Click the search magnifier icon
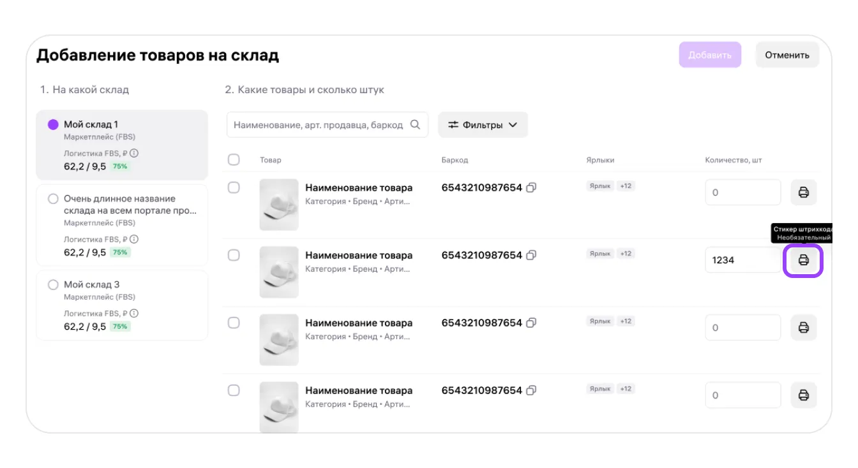Image resolution: width=858 pixels, height=468 pixels. click(x=415, y=125)
